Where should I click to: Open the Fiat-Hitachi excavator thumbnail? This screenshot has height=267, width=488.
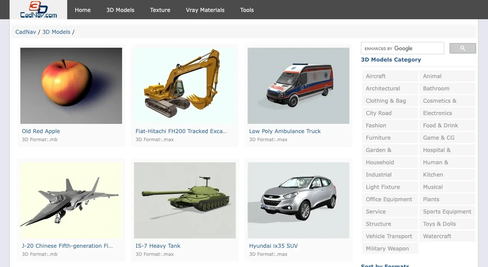click(x=185, y=86)
